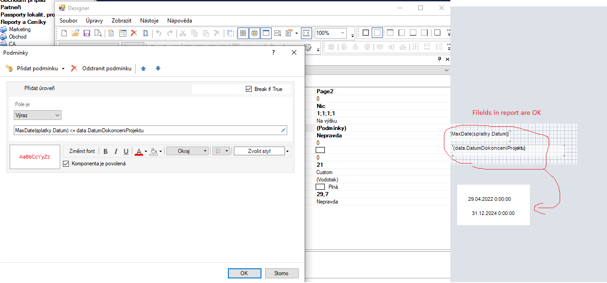Move condition down with blue down arrow
This screenshot has width=607, height=283.
(x=158, y=68)
